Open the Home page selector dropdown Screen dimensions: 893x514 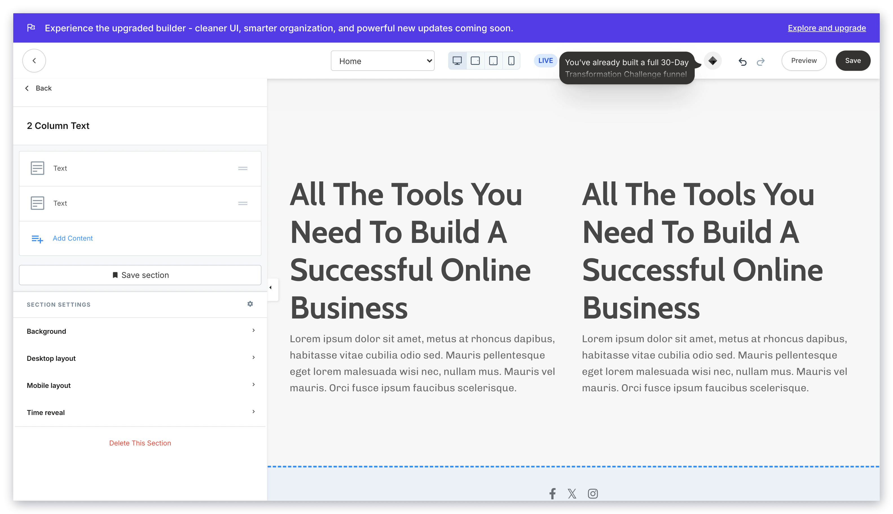click(382, 61)
